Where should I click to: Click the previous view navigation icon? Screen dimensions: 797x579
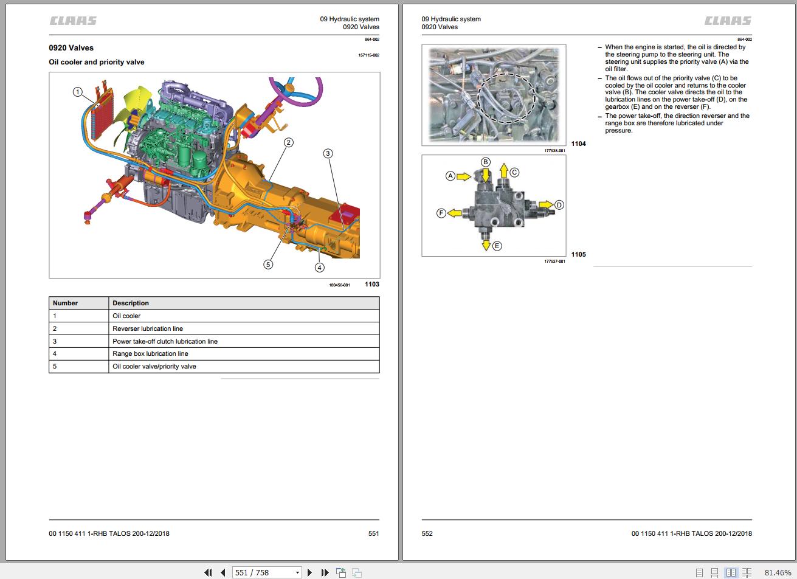click(341, 572)
